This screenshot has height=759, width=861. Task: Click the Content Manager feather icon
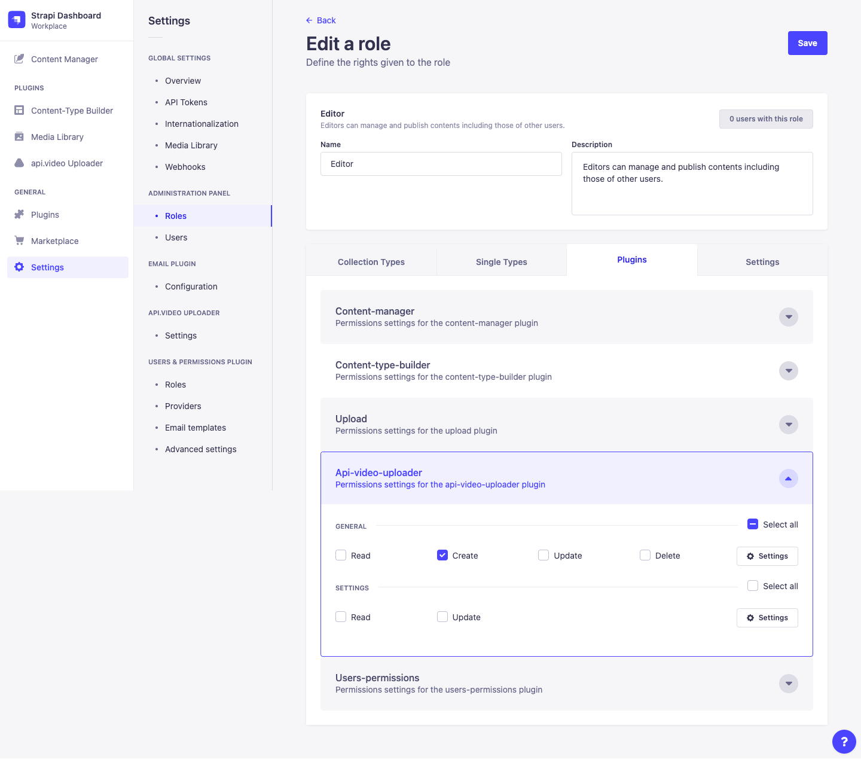click(x=19, y=59)
